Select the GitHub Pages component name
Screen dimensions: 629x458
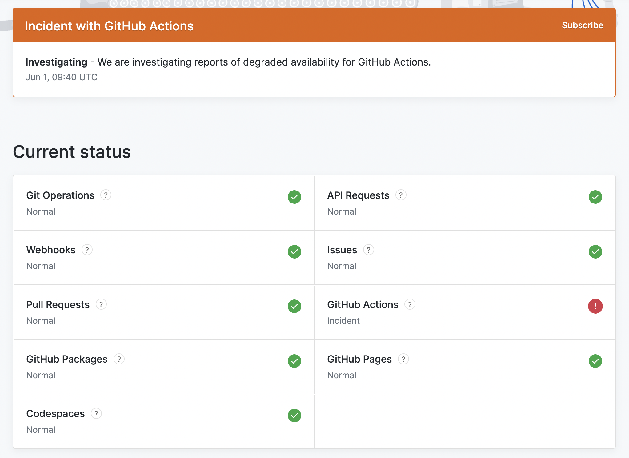(x=359, y=359)
